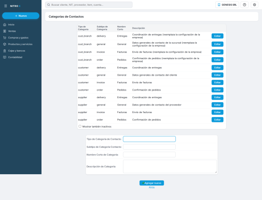Click the Descripción column header
Viewport: 262px width, 200px height.
(x=139, y=28)
